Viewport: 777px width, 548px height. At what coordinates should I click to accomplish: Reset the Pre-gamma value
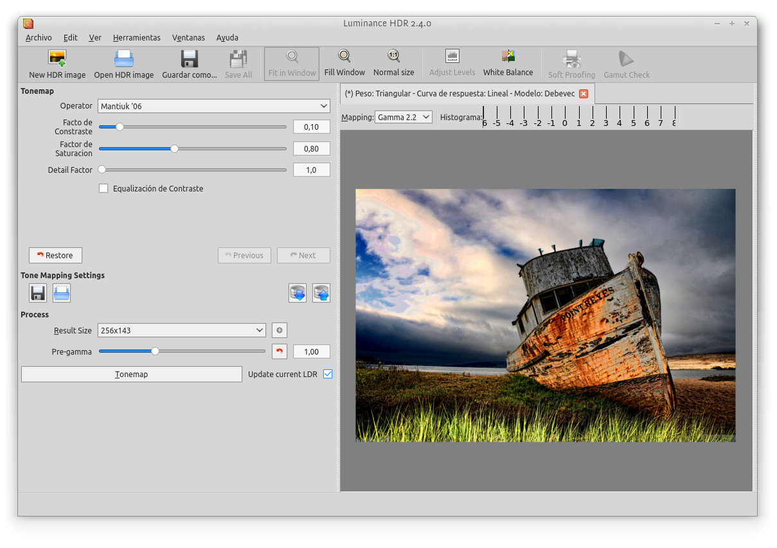(x=279, y=351)
